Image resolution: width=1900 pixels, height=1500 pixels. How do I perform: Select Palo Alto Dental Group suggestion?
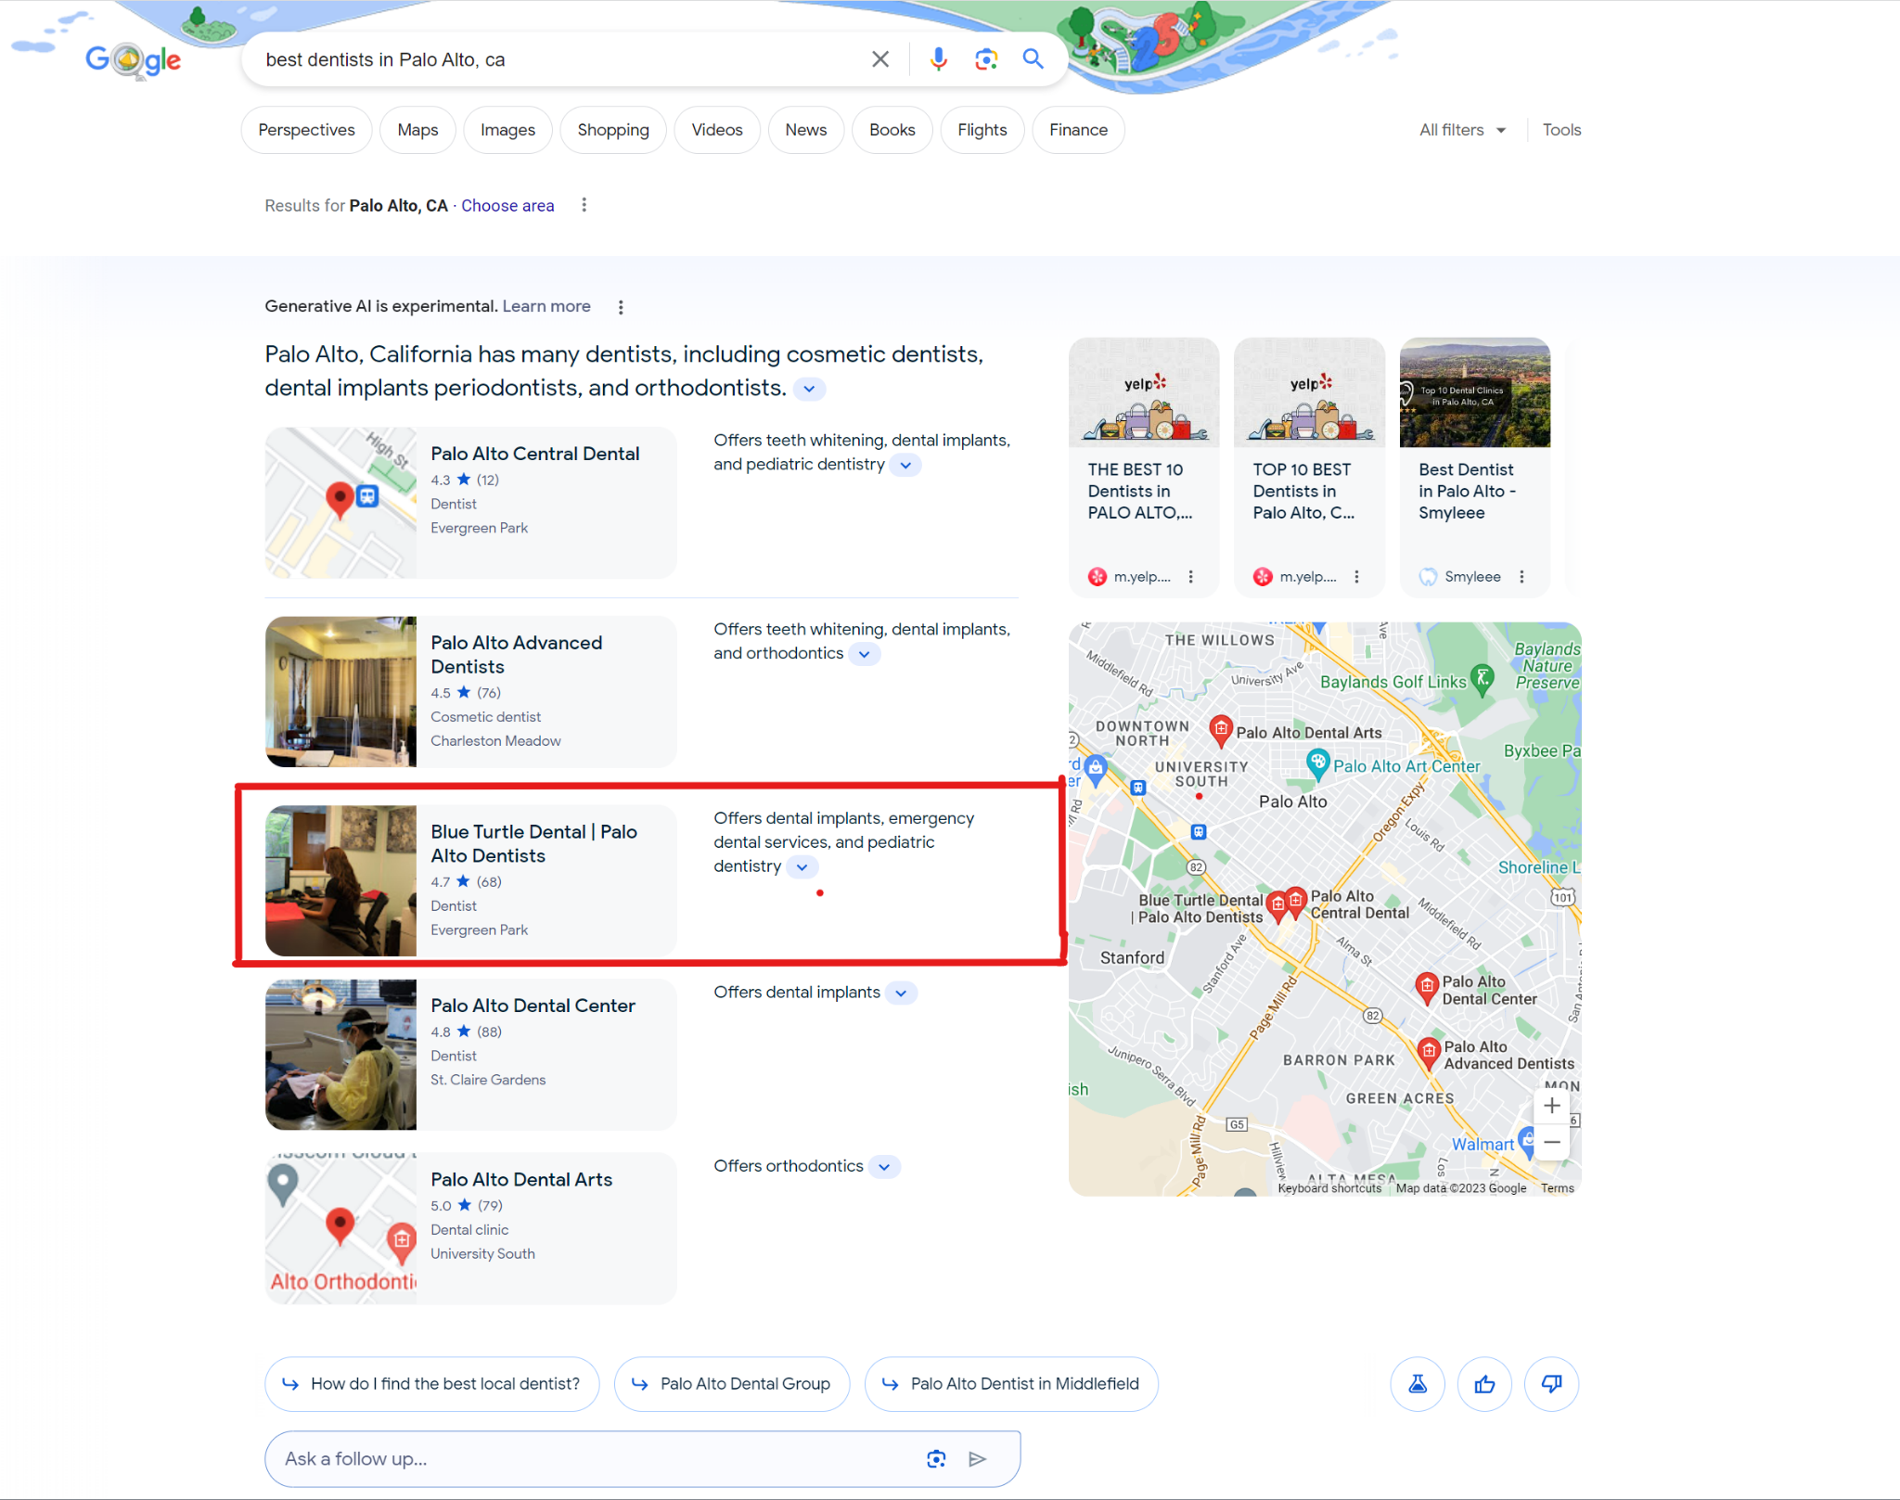(731, 1384)
